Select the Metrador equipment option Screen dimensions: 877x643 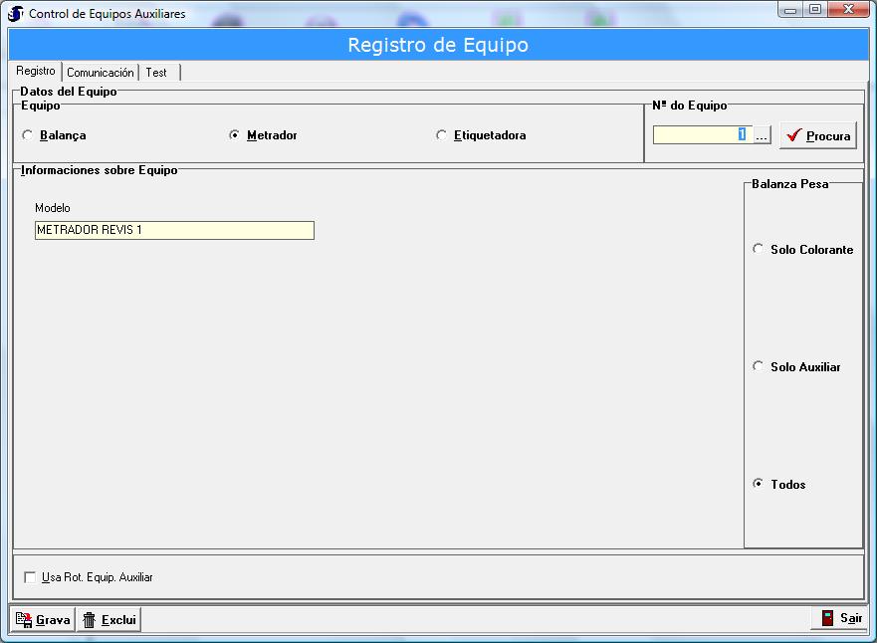234,135
